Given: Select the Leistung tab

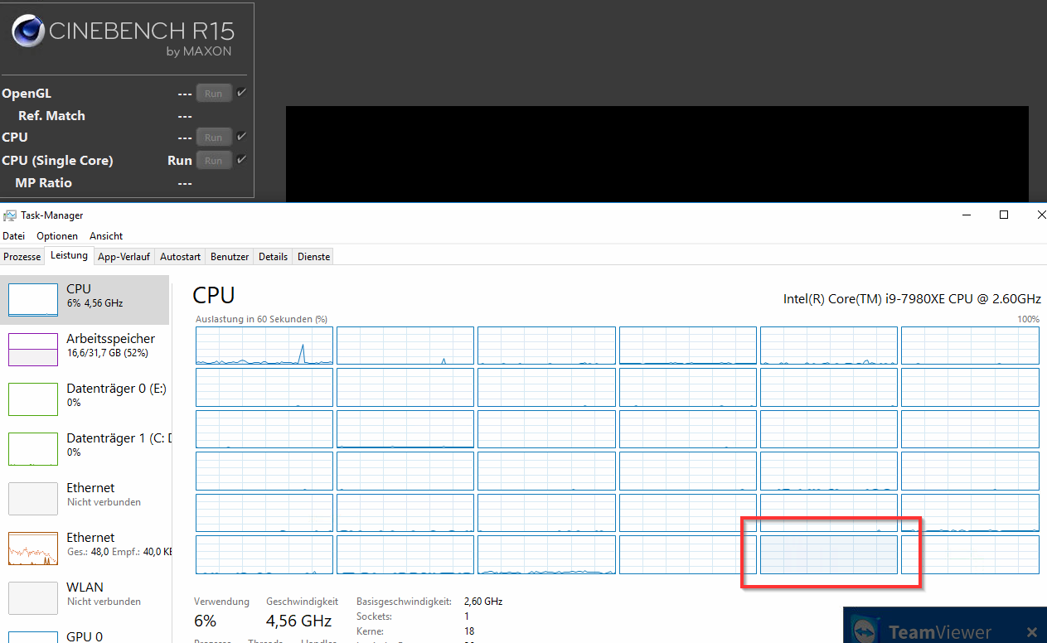Looking at the screenshot, I should [69, 256].
